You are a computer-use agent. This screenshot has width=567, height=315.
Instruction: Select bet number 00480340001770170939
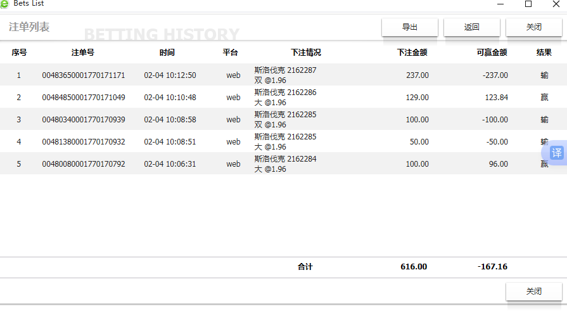coord(84,120)
